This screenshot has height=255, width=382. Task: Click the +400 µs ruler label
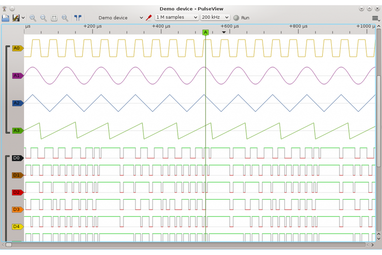[161, 26]
